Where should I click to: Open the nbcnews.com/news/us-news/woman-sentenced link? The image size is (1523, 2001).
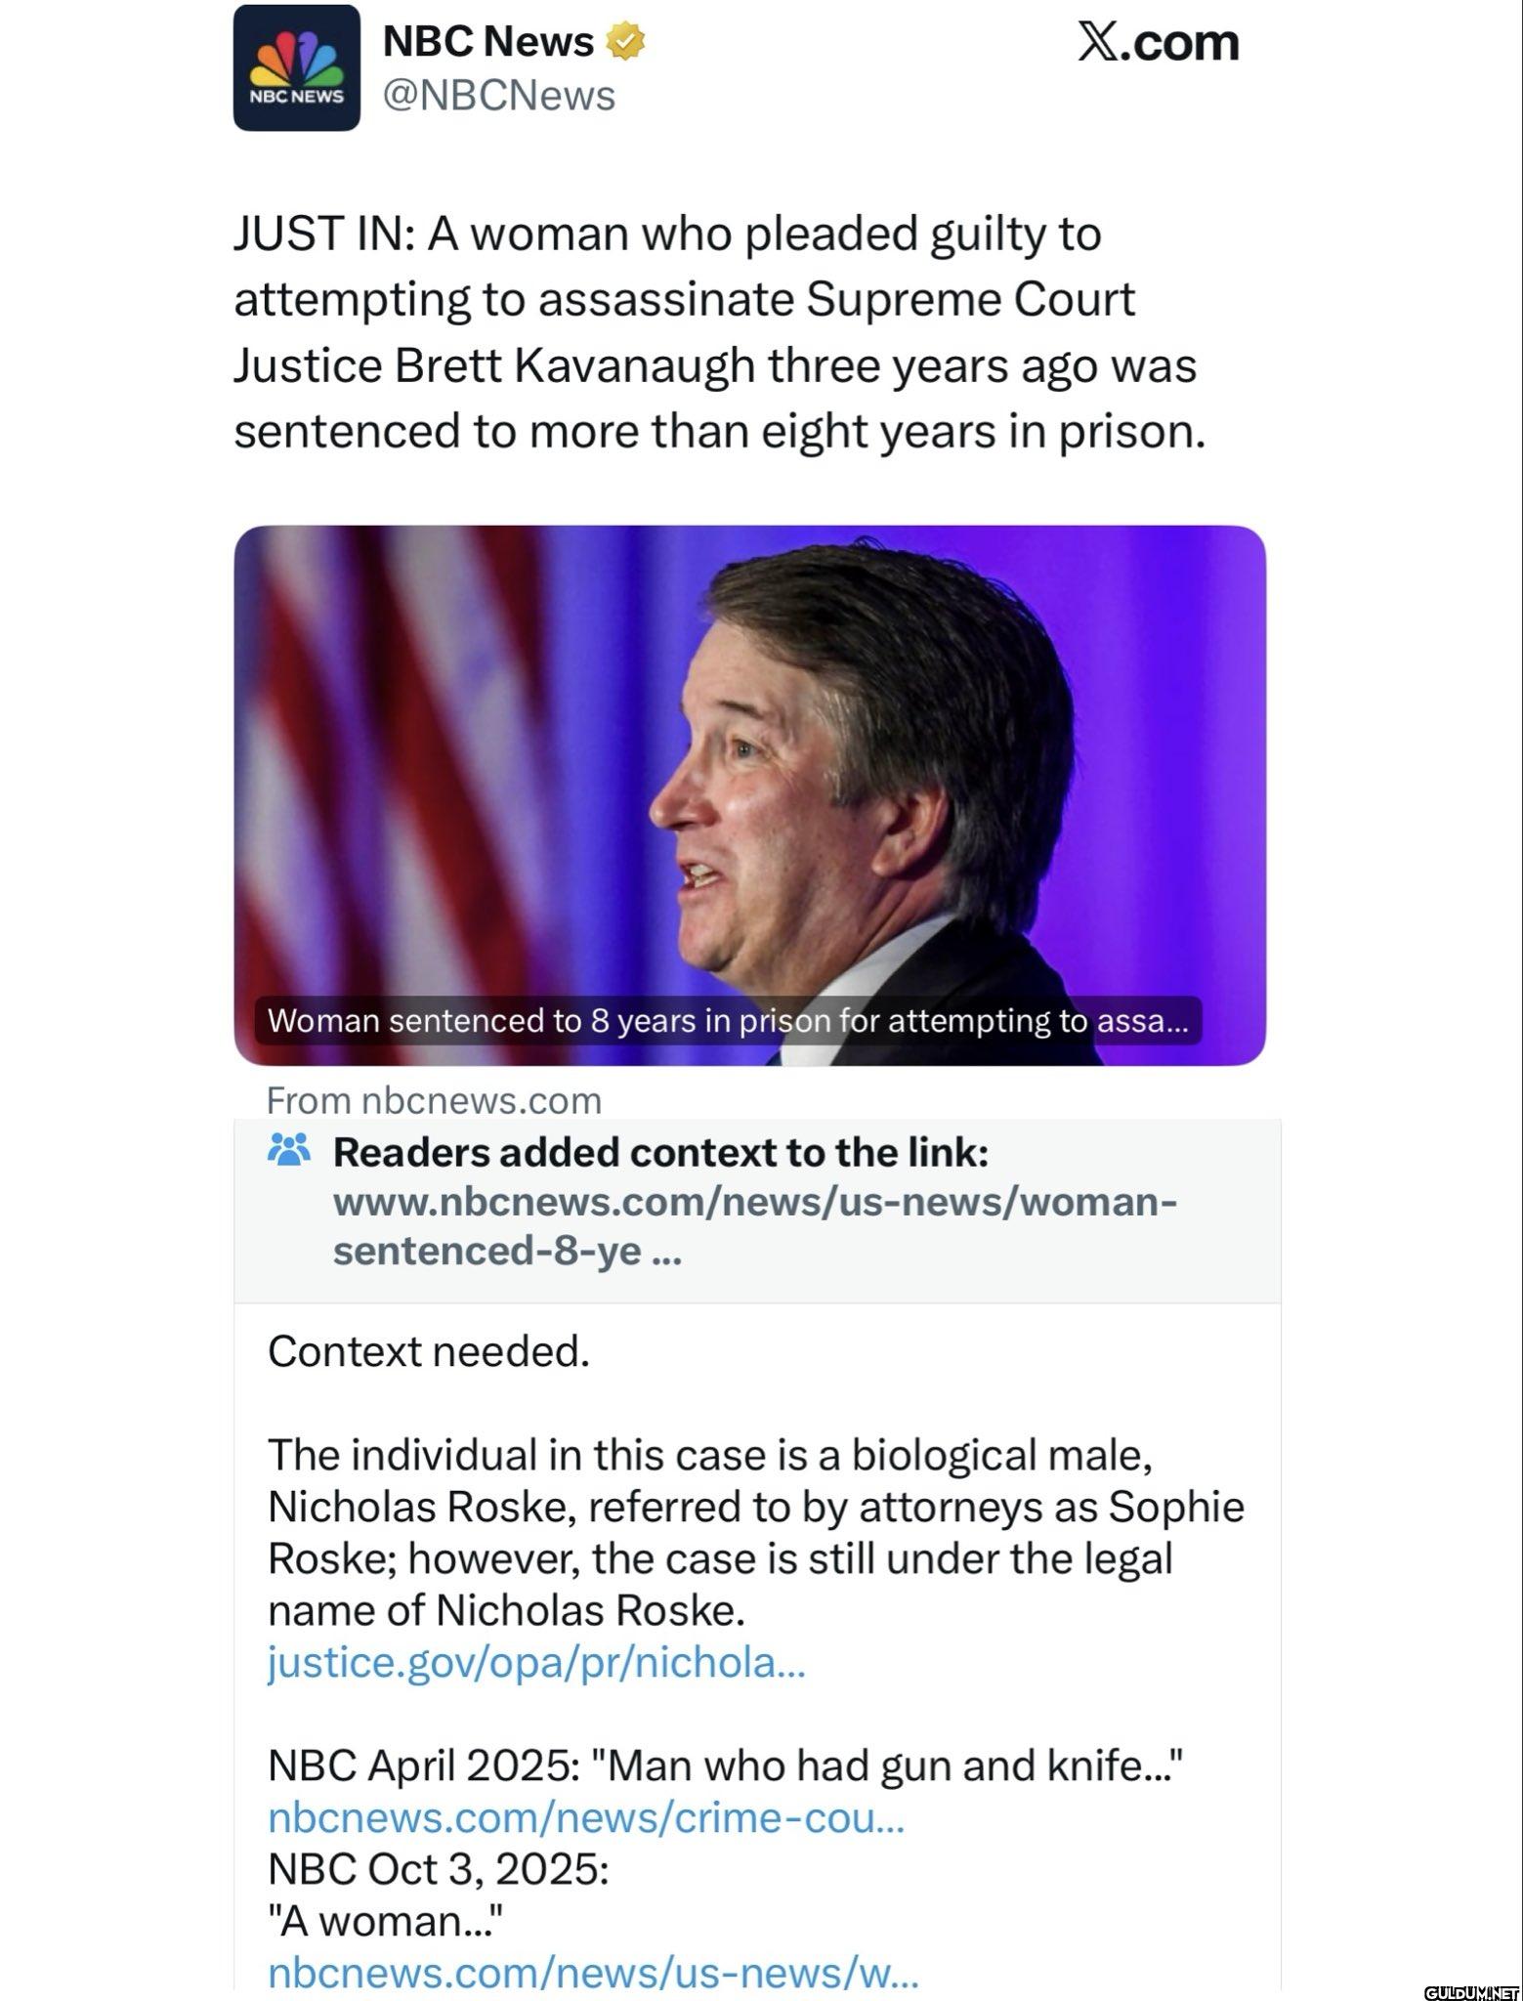pos(754,1226)
